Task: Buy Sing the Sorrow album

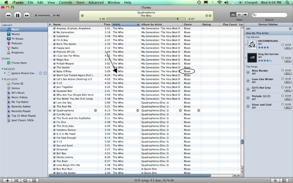Action: [288, 61]
